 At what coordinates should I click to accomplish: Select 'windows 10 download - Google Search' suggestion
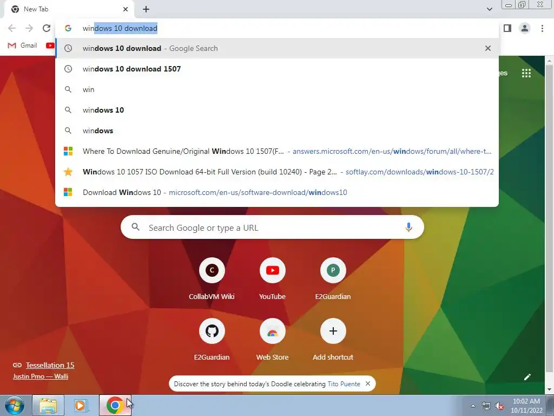point(277,48)
